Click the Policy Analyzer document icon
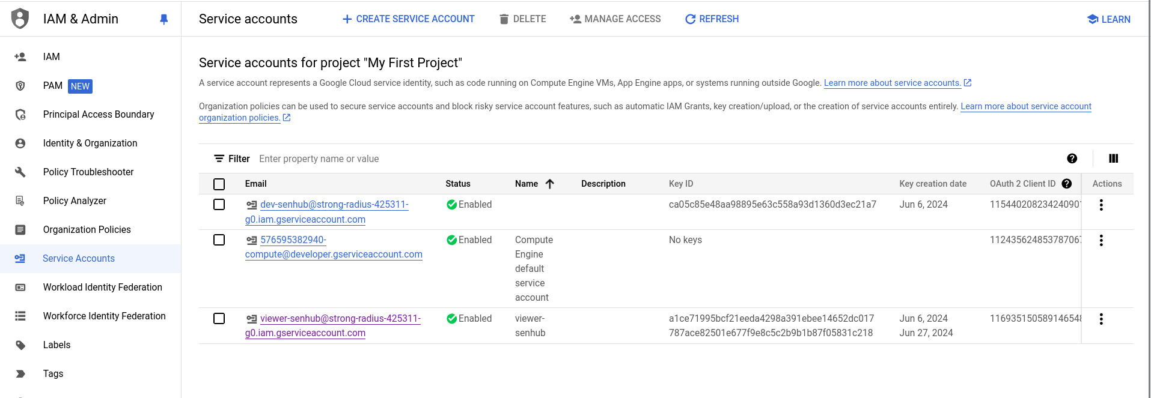 [x=20, y=201]
